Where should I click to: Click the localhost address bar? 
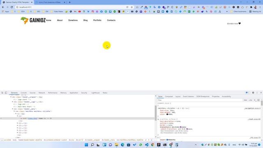click(72, 7)
